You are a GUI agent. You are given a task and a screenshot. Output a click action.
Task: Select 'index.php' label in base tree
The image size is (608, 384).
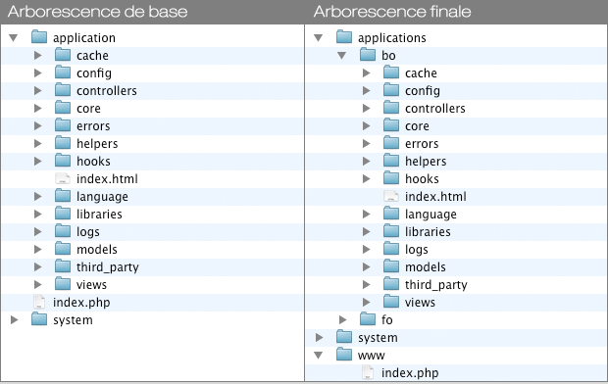(x=81, y=303)
